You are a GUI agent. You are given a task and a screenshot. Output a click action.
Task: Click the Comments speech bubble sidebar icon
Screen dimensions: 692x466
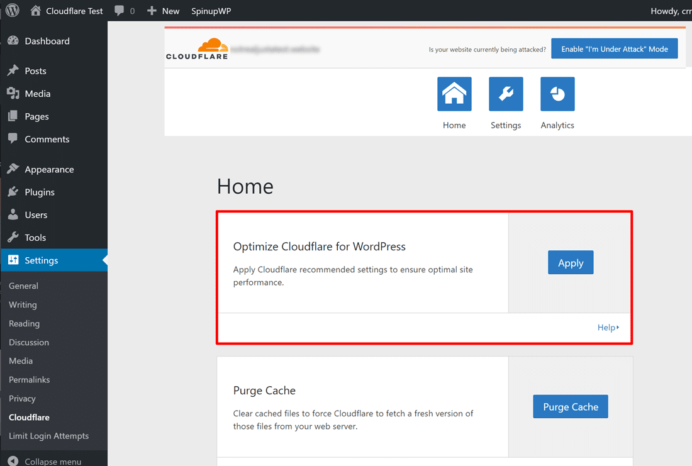(13, 138)
